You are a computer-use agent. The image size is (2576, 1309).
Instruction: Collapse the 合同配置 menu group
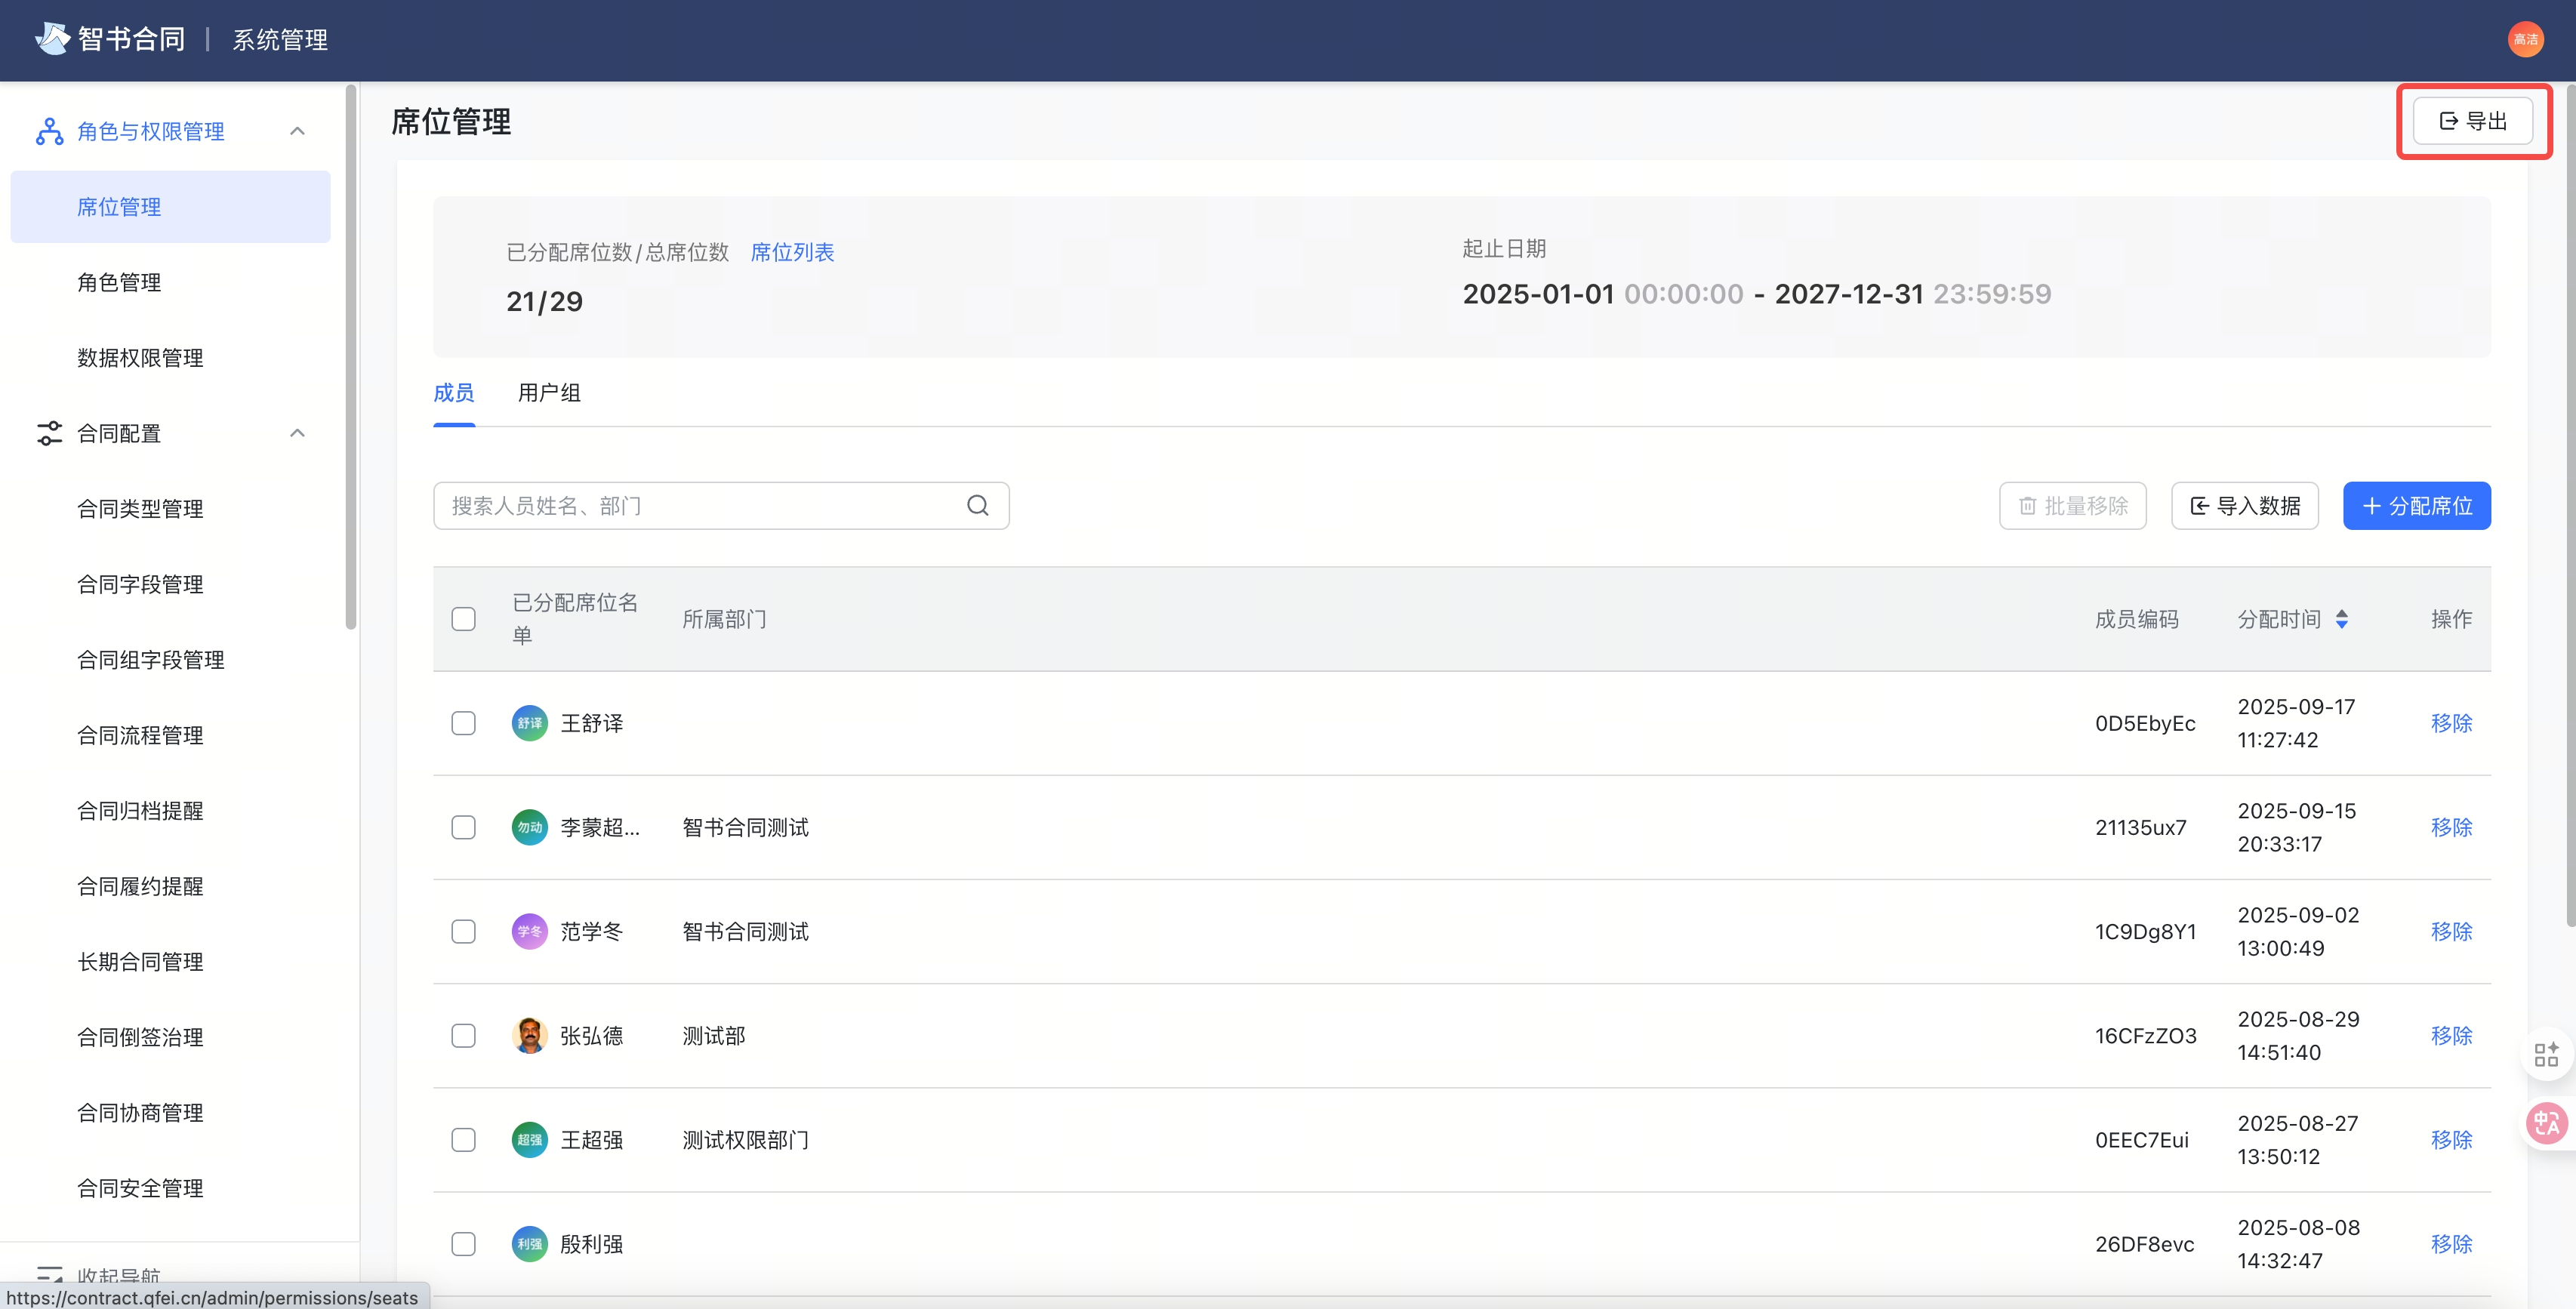click(297, 433)
